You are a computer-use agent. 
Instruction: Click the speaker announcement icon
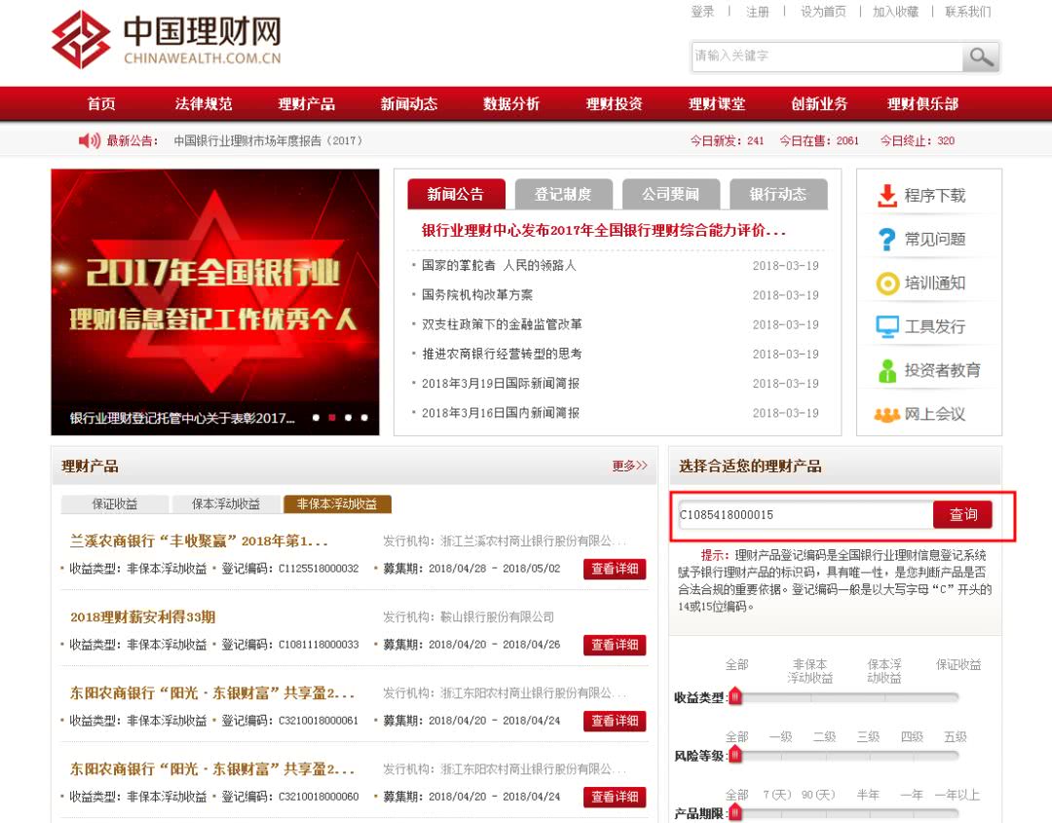coord(90,141)
